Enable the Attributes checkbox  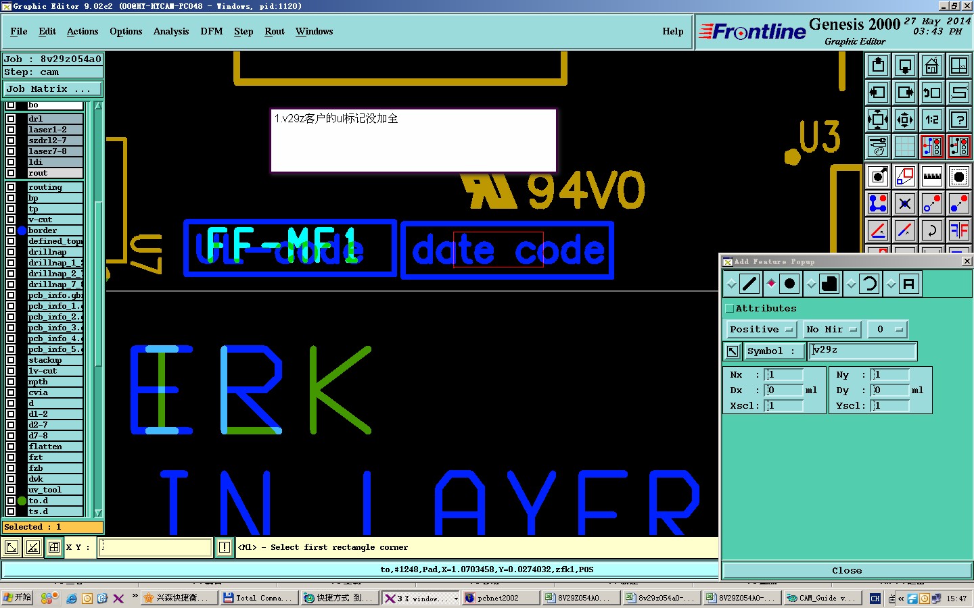pos(730,309)
